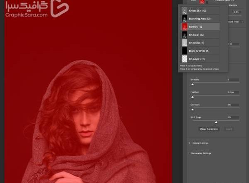
Task: Choose Black & White (K) view mode
Action: (200, 51)
